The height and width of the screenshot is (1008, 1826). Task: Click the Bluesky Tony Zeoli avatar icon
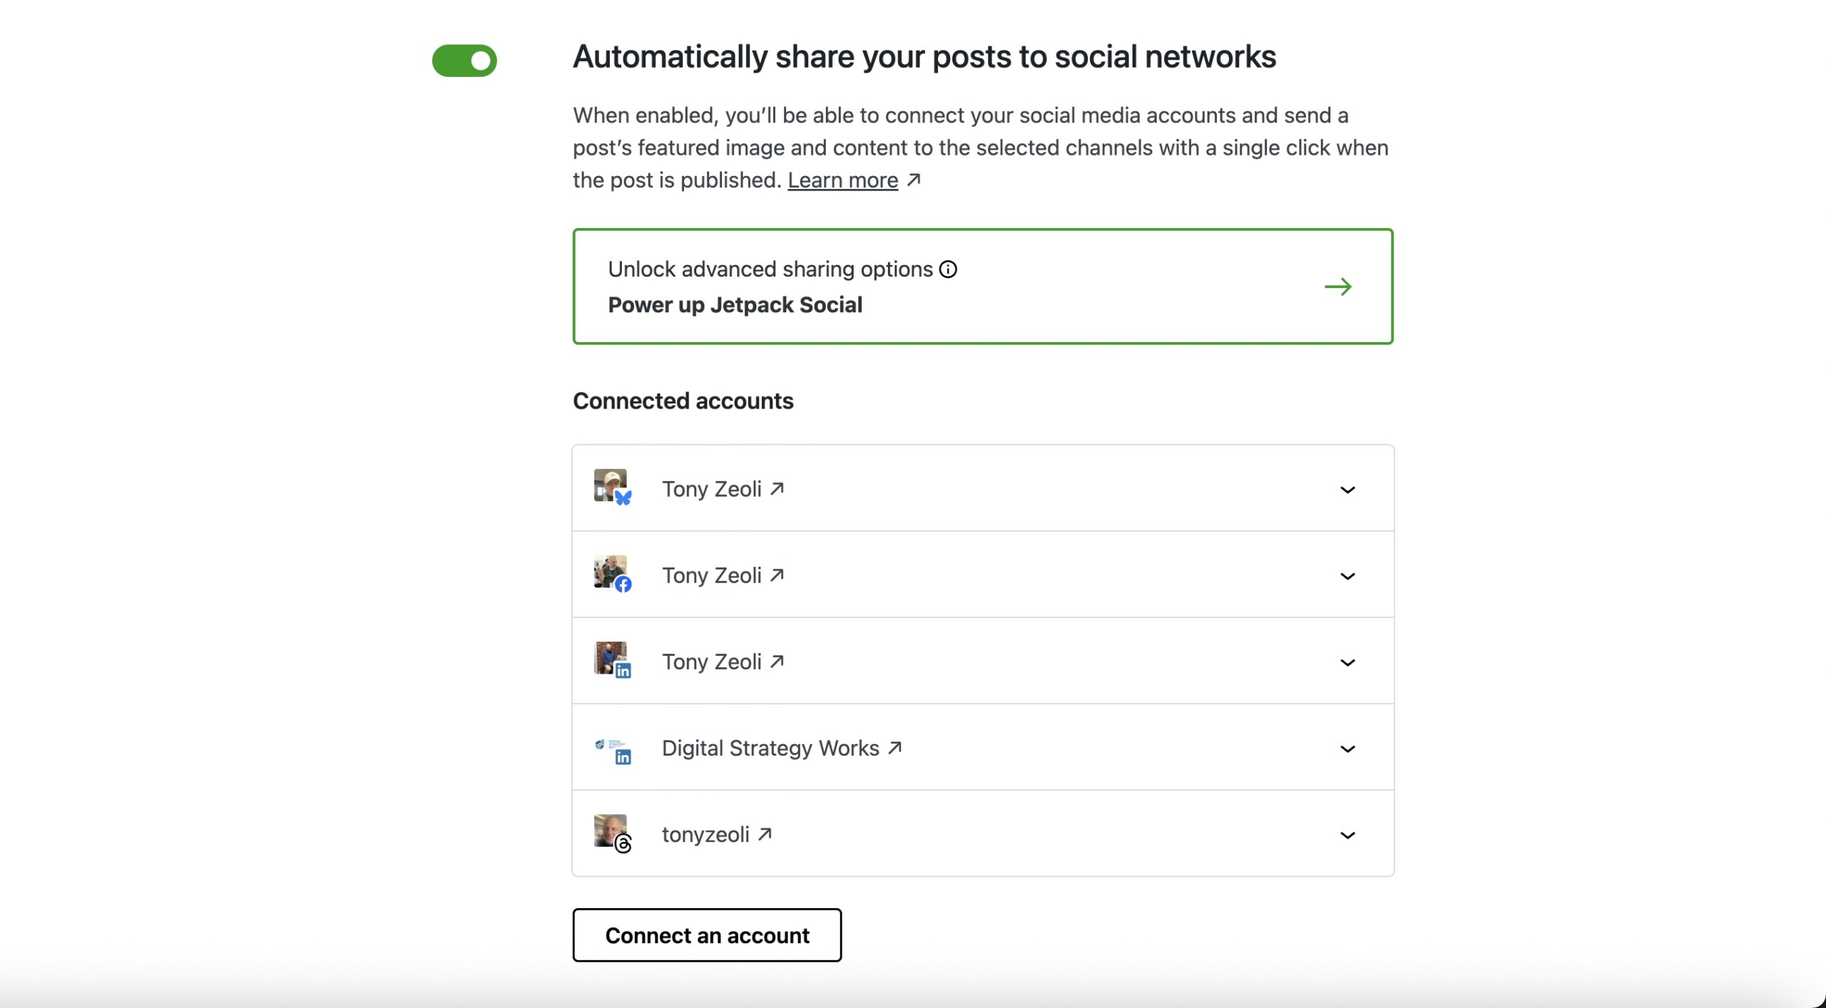pyautogui.click(x=611, y=487)
